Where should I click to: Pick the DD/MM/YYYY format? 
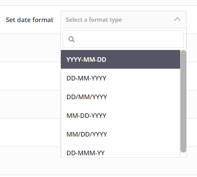point(120,97)
